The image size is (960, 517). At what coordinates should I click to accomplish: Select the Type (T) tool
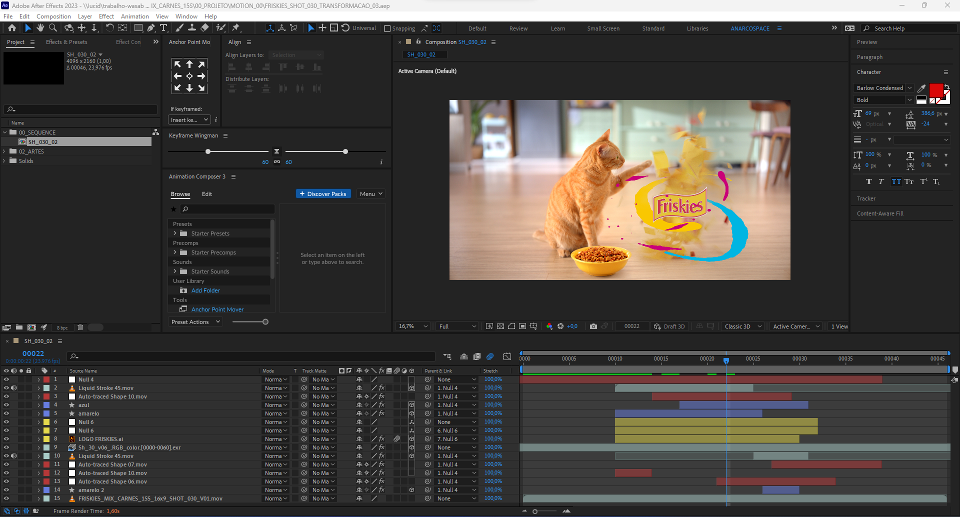coord(163,28)
